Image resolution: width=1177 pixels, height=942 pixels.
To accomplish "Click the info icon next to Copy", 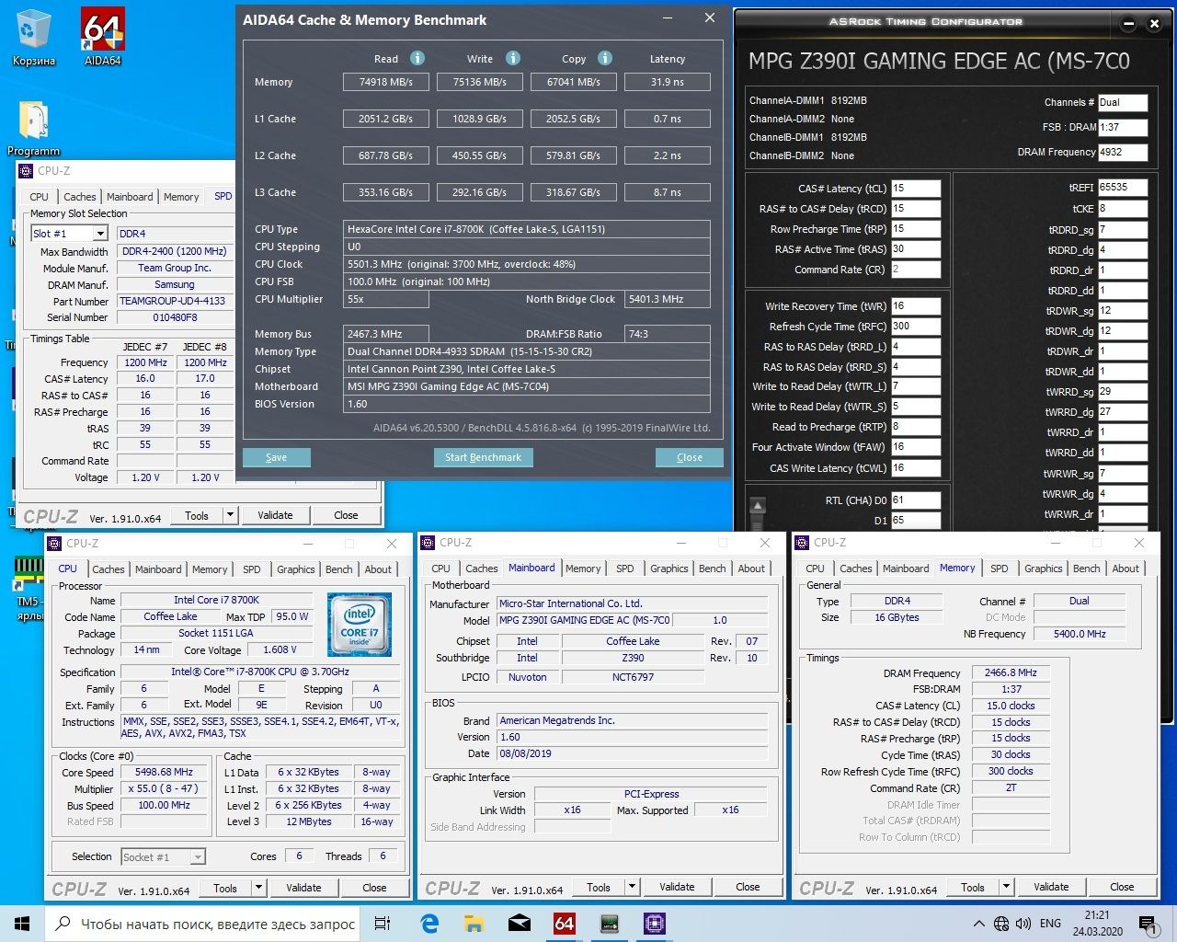I will 605,58.
